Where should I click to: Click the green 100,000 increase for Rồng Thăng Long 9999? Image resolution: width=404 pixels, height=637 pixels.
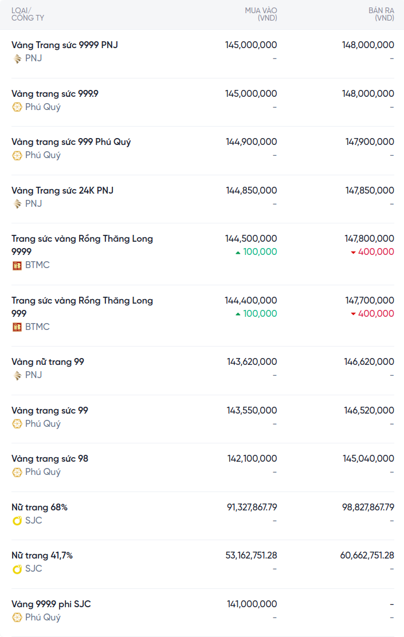(256, 252)
